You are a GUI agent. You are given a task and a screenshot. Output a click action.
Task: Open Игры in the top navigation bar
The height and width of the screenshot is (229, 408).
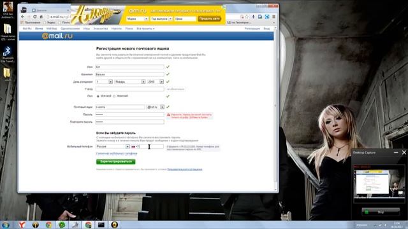(x=87, y=29)
